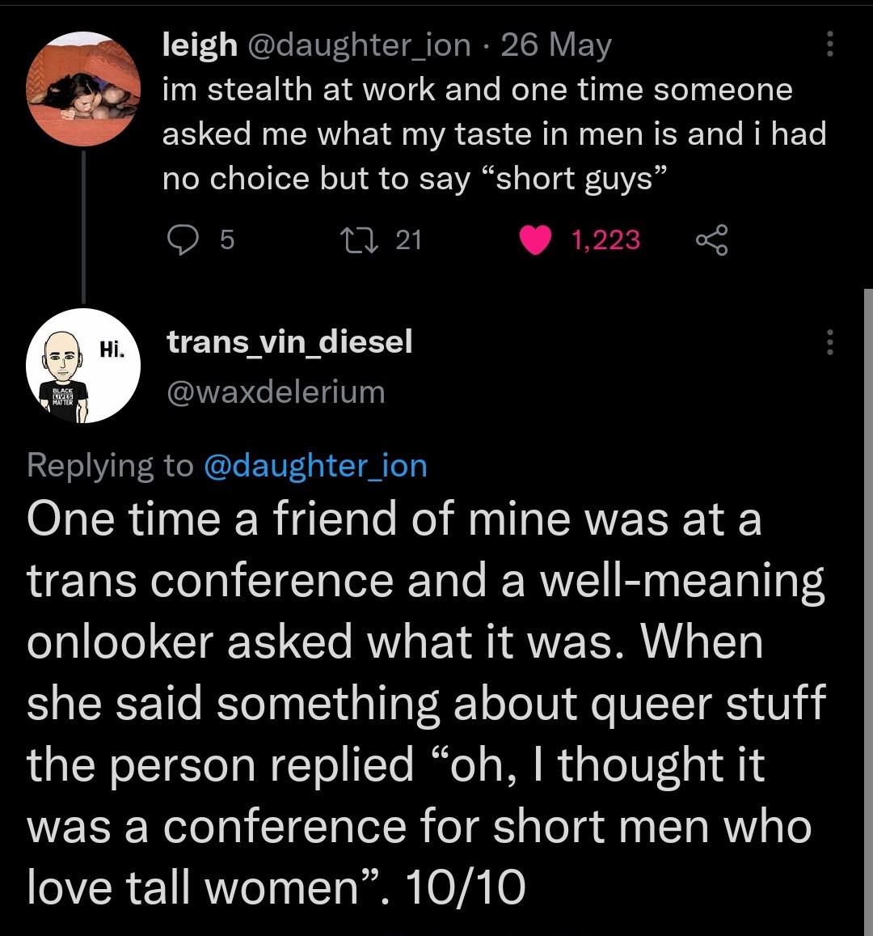Open the @daughter_ion handle beside leigh
The image size is (873, 936).
[x=359, y=45]
